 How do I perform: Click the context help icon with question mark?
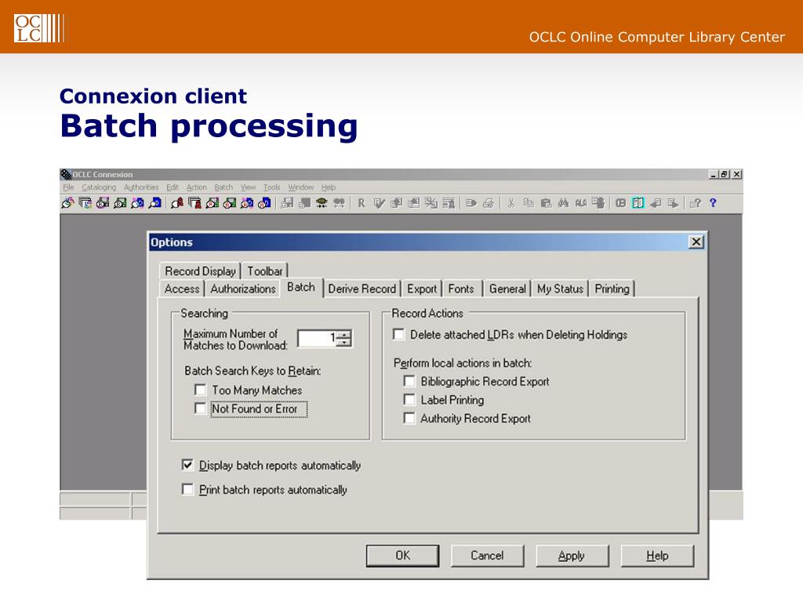696,203
